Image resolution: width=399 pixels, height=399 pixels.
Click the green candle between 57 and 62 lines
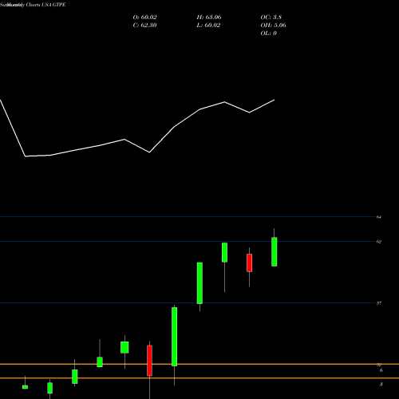(x=199, y=283)
